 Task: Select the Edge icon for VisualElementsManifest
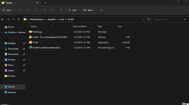click(x=30, y=48)
